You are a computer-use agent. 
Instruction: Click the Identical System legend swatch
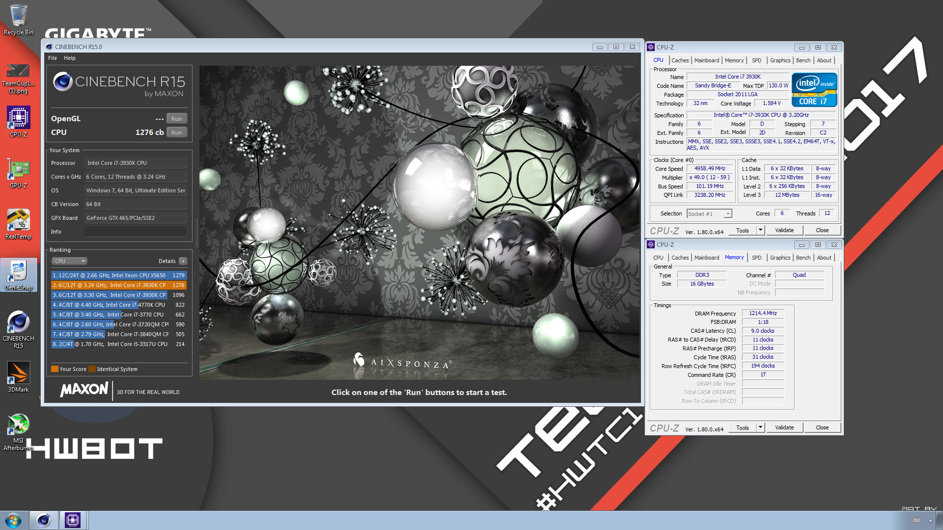92,369
